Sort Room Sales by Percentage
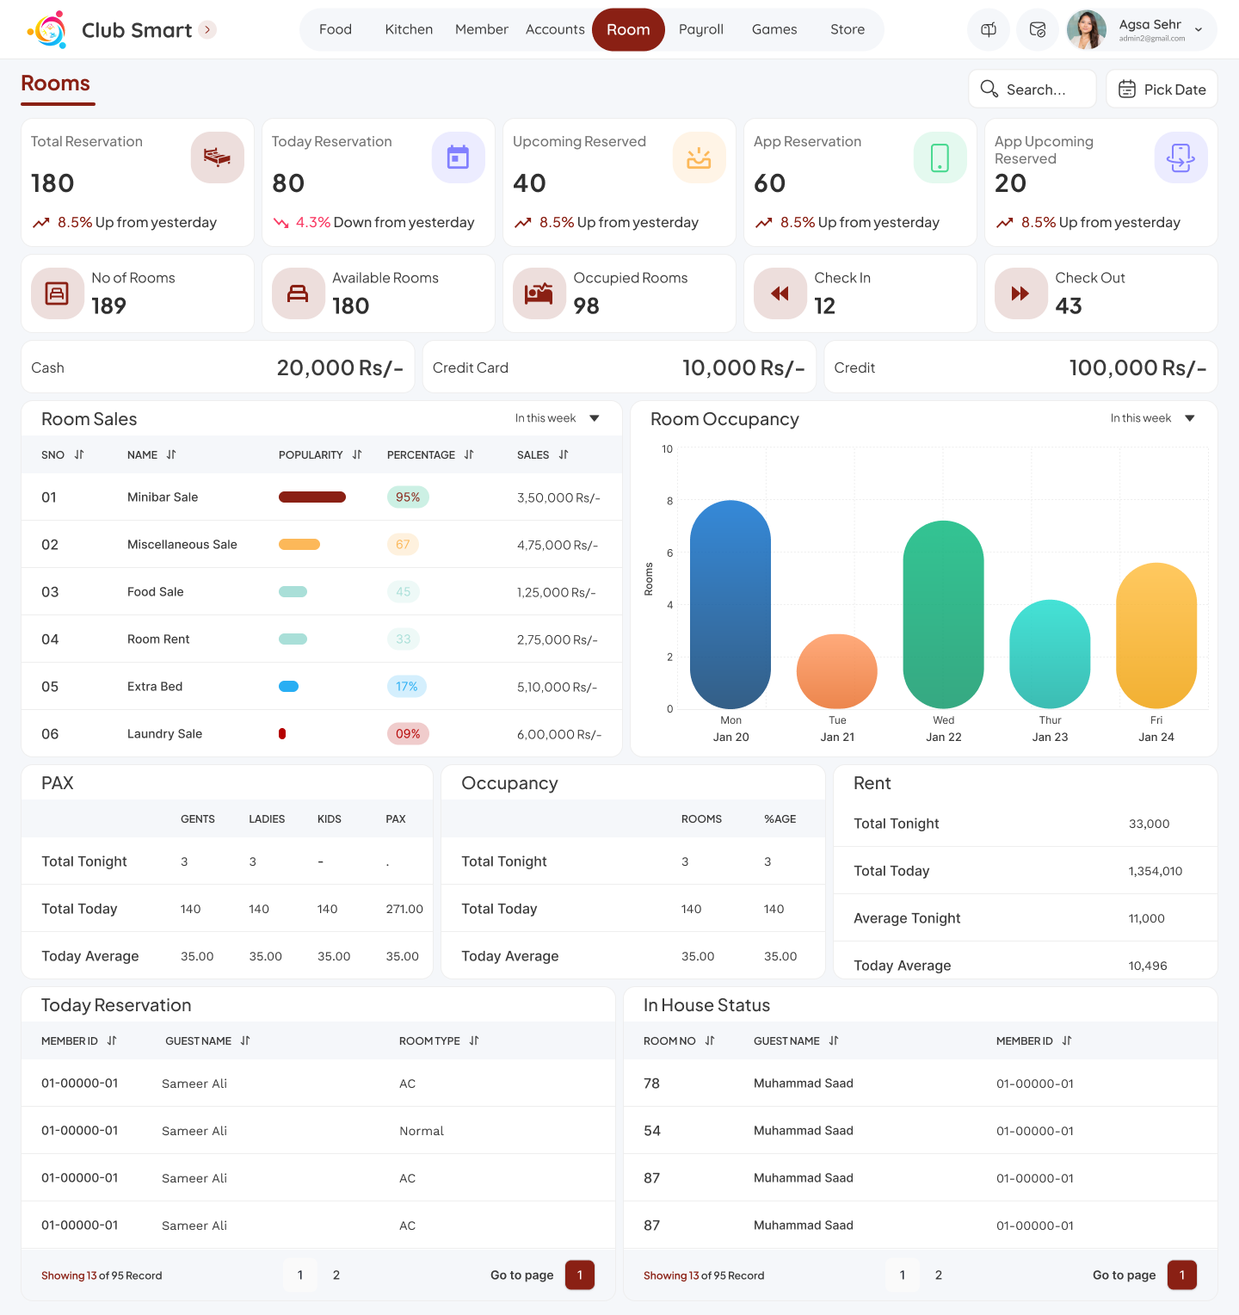This screenshot has width=1239, height=1315. pyautogui.click(x=469, y=454)
